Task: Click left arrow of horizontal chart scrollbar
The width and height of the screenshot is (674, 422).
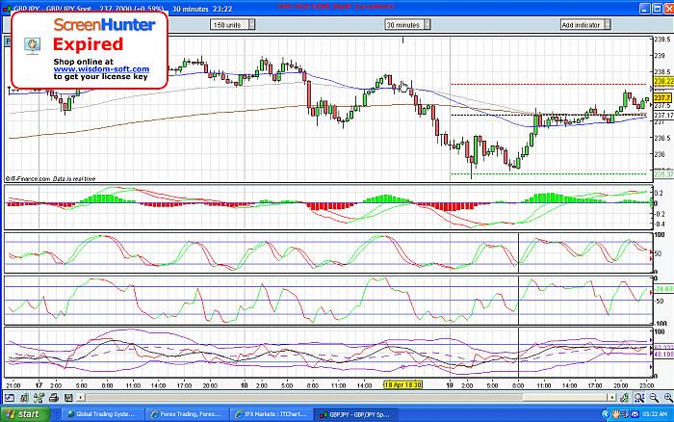Action: pos(80,398)
